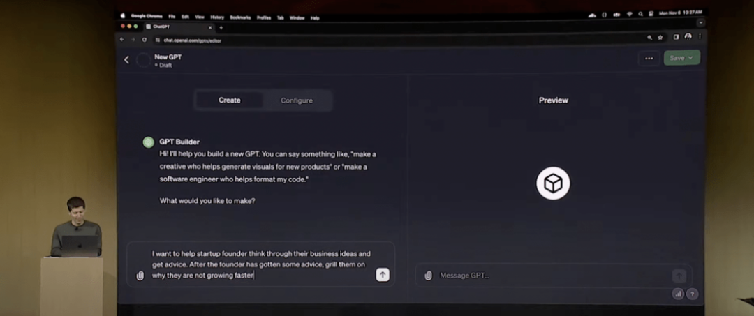
Task: Open the Chrome profile avatar
Action: point(688,36)
